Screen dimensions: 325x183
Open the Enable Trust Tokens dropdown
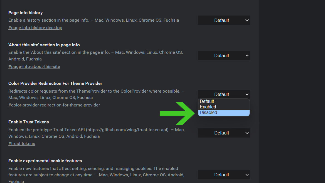pos(224,133)
